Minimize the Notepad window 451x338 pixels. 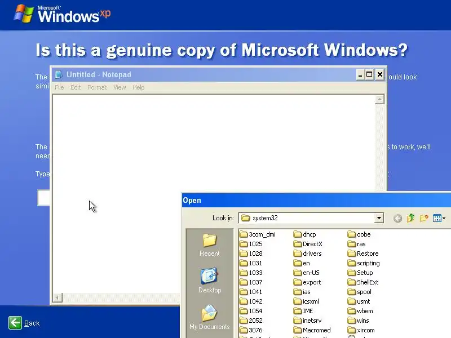pos(360,74)
